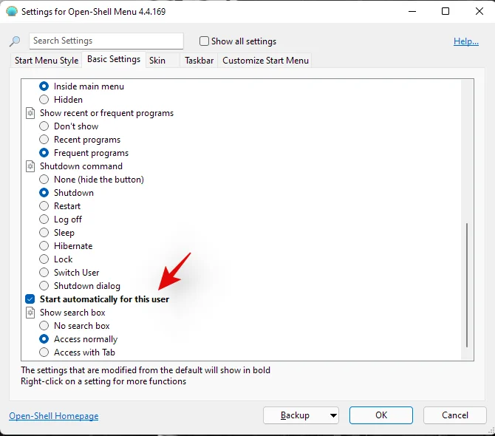The image size is (495, 436).
Task: Click the Shutdown command heading
Action: (x=81, y=166)
